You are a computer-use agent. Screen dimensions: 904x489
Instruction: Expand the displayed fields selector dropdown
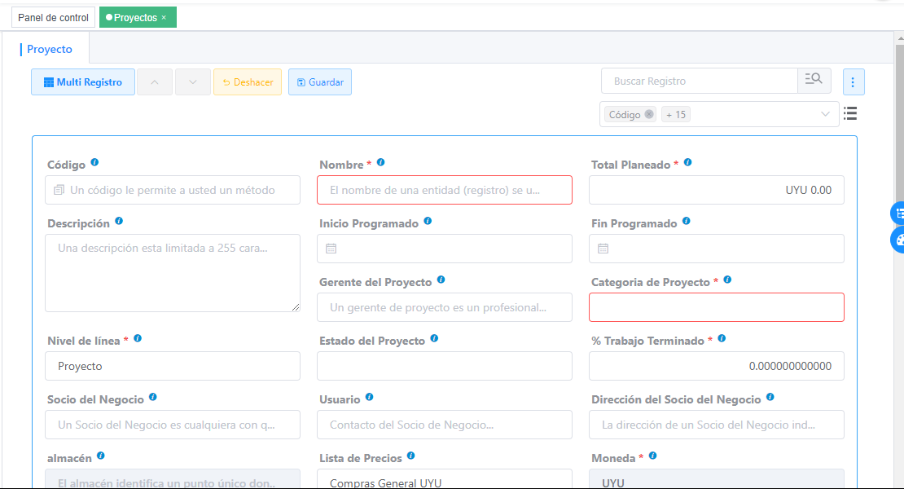coord(826,114)
